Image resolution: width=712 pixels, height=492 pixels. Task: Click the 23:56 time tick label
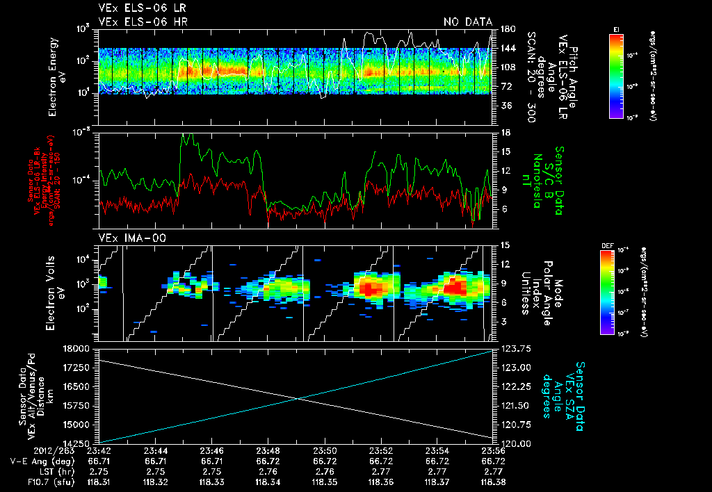point(493,451)
